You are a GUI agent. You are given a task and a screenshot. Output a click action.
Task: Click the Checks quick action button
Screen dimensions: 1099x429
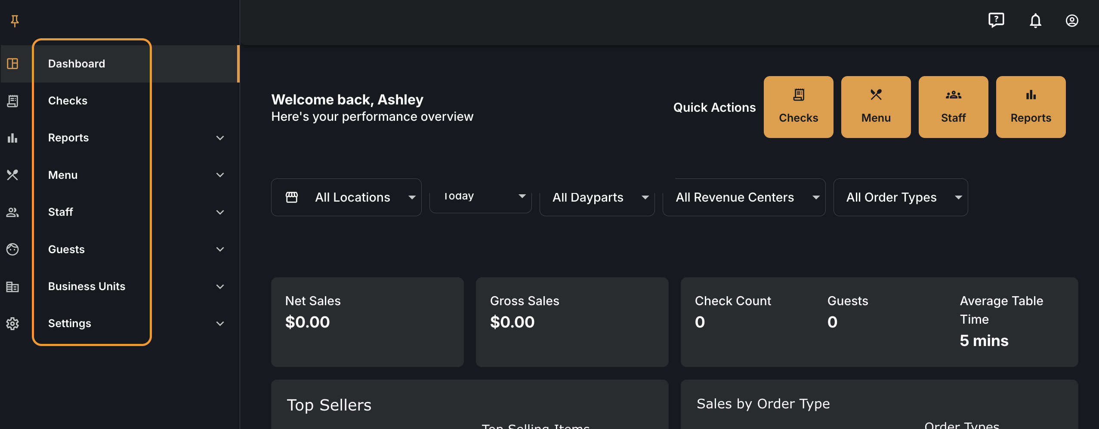coord(799,107)
